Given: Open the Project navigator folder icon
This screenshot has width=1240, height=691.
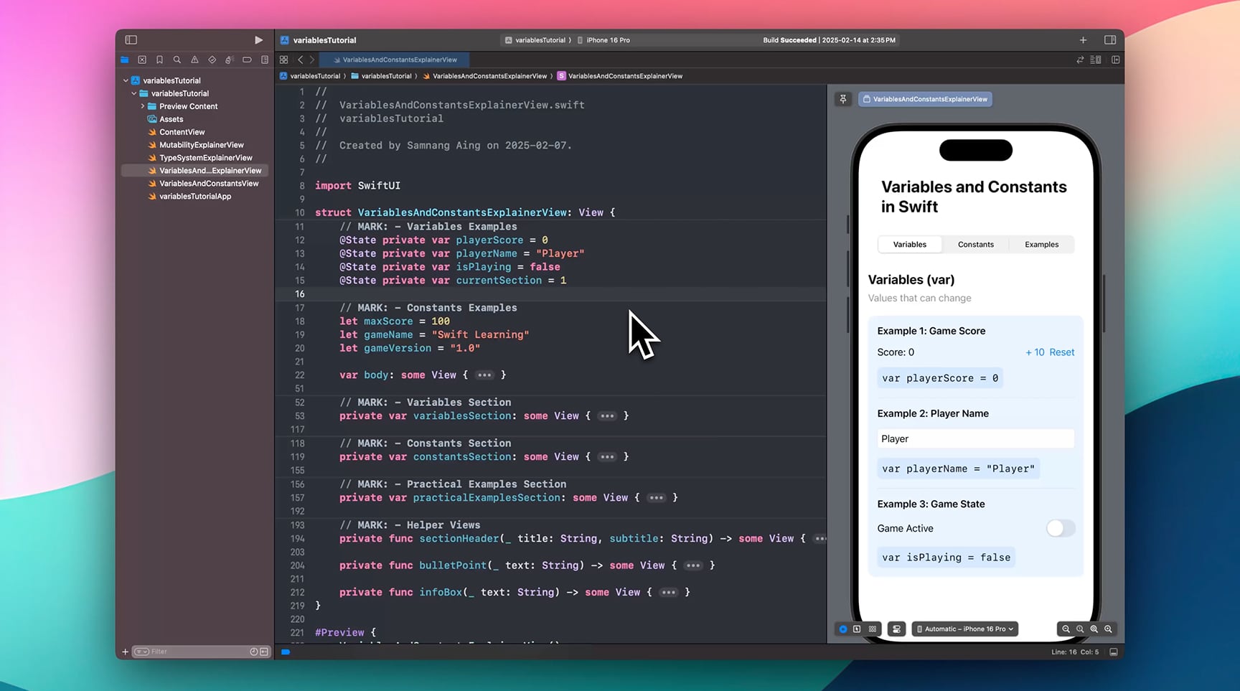Looking at the screenshot, I should pyautogui.click(x=125, y=60).
